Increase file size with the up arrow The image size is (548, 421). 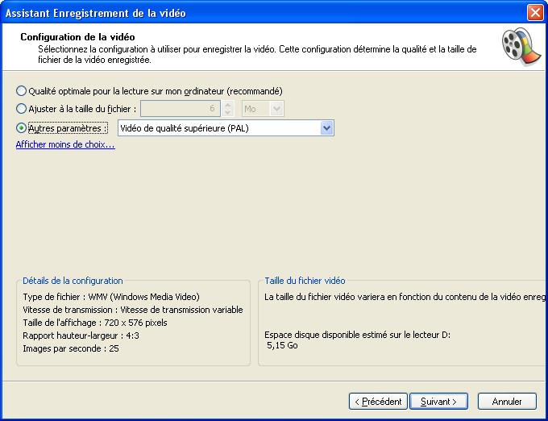(229, 104)
